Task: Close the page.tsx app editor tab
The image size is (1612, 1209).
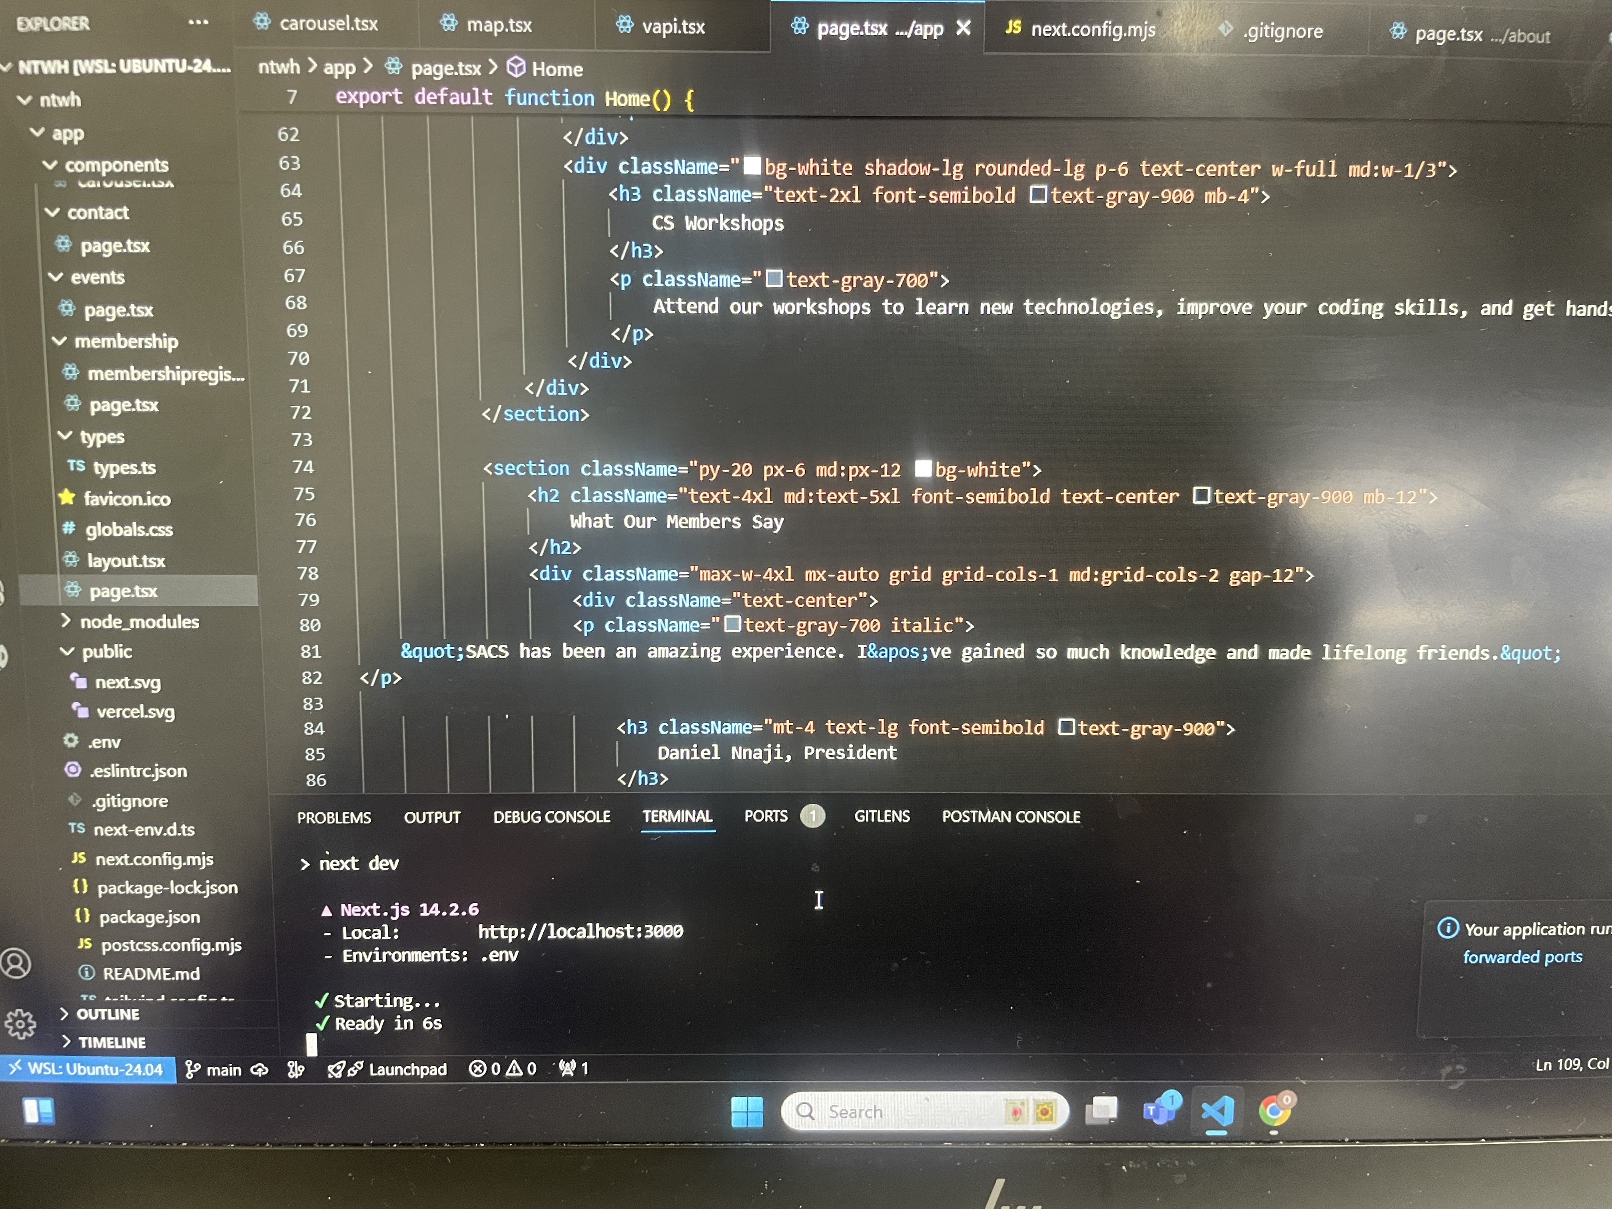Action: point(964,28)
